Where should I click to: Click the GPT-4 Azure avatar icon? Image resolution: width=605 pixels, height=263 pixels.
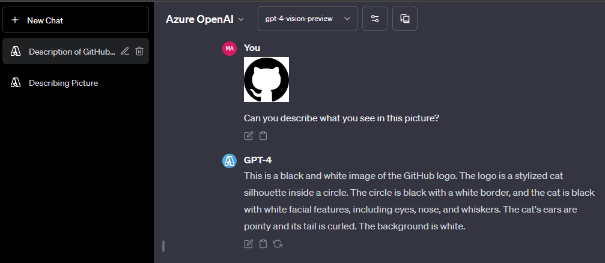[x=229, y=161]
